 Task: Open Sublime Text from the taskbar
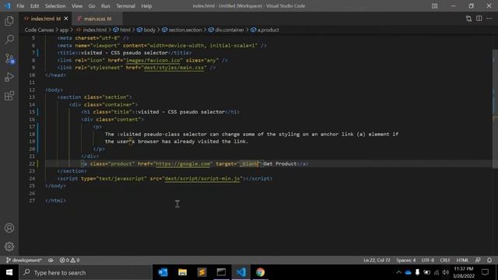202,272
